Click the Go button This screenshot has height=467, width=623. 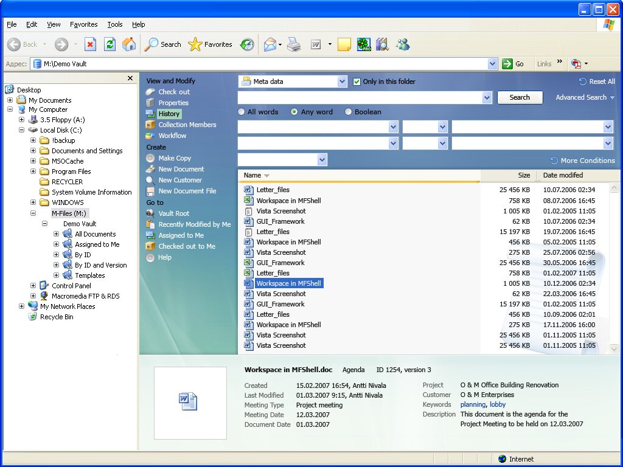point(513,64)
